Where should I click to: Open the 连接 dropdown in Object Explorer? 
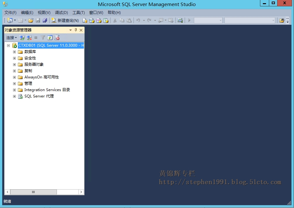pyautogui.click(x=11, y=38)
